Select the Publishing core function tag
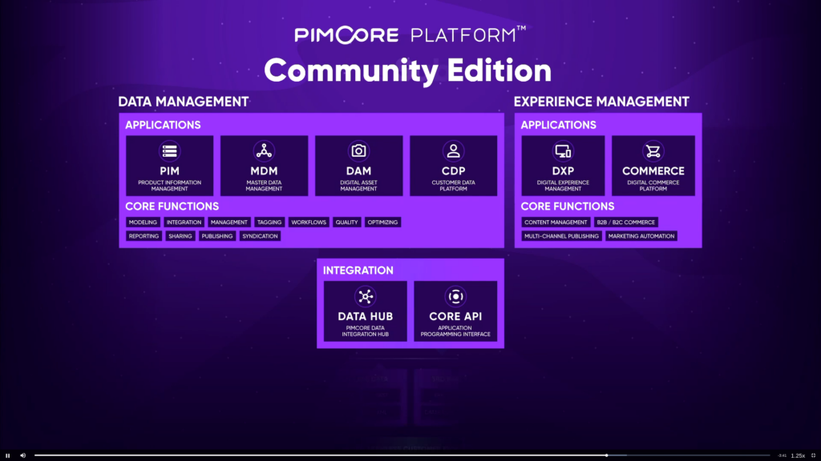Viewport: 821px width, 461px height. (217, 236)
